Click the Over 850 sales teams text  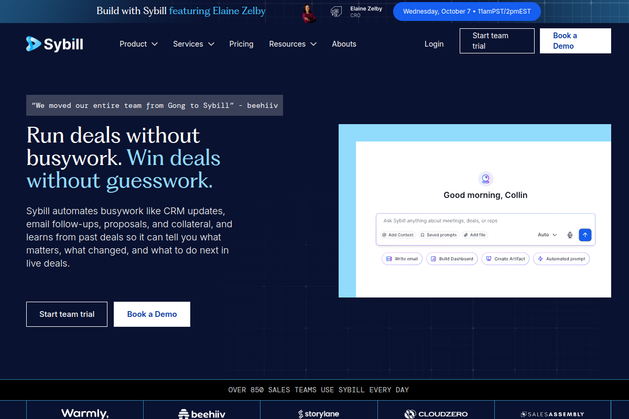(x=319, y=390)
